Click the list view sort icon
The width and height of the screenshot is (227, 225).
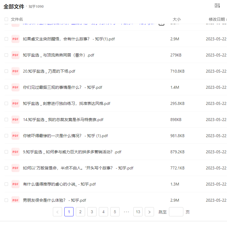pos(217,6)
